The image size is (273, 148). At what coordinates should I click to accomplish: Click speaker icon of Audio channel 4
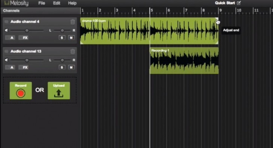tap(6, 30)
